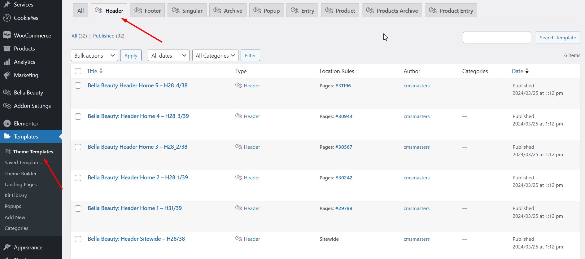Click the Product Entry tab's icon
This screenshot has height=259, width=585.
click(433, 11)
